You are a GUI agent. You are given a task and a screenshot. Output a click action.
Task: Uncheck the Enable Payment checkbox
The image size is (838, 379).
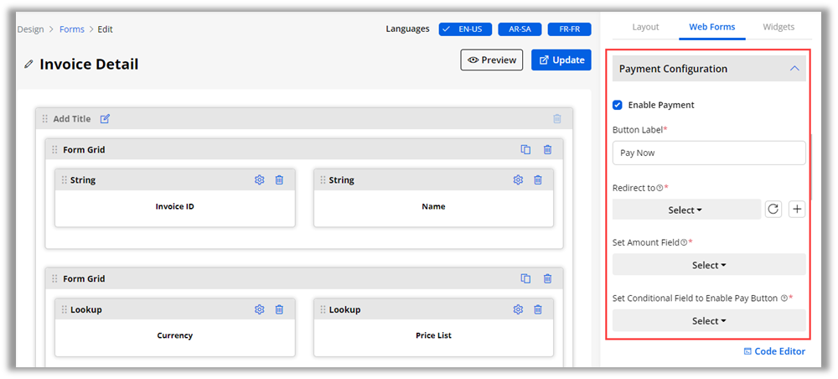point(618,105)
